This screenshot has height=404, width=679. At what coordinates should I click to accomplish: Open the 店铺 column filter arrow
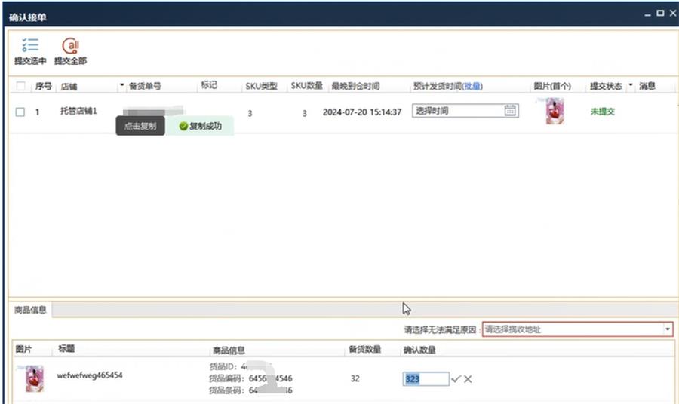tap(121, 84)
